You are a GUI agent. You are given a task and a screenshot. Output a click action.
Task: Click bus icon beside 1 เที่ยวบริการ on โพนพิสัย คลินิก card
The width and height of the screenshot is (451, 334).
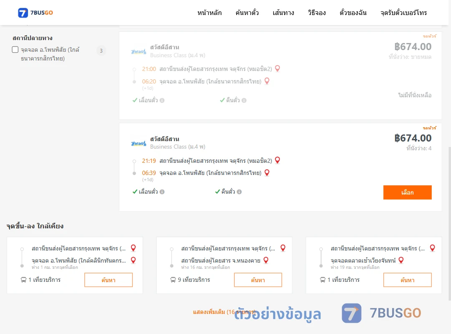tap(23, 280)
